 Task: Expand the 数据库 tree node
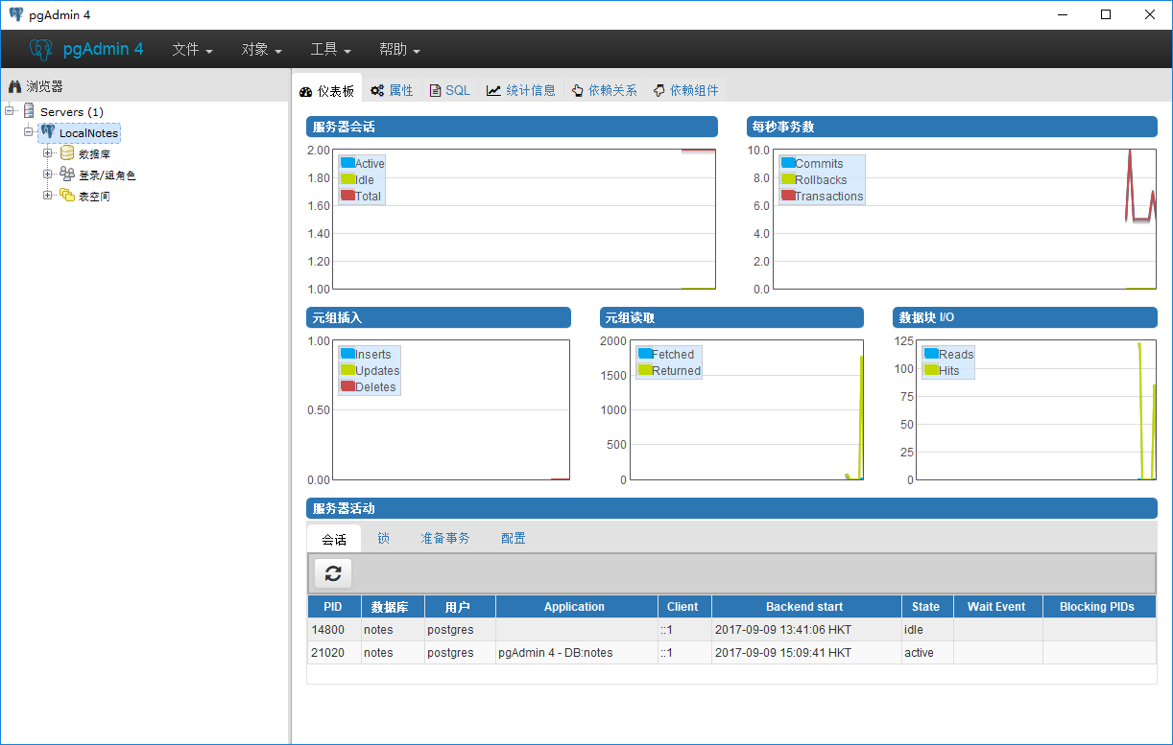click(x=47, y=153)
